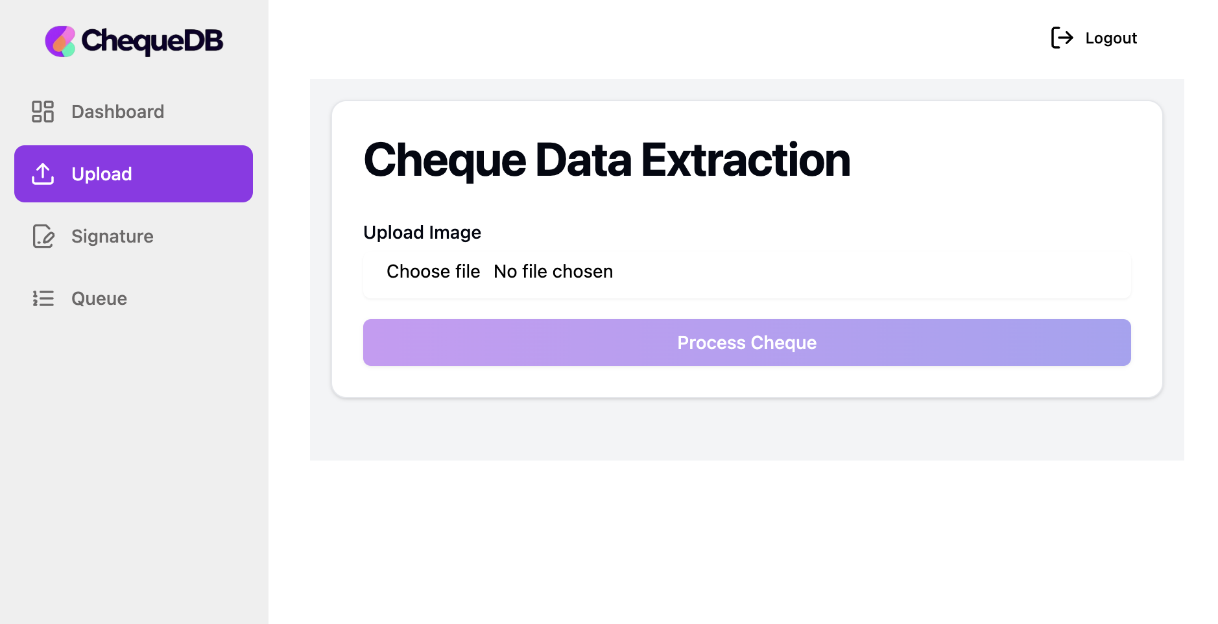
Task: Click the ChequeDB brand name text
Action: 150,40
